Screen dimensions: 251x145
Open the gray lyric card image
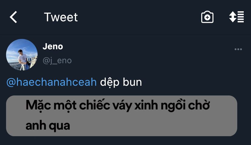tap(122, 116)
